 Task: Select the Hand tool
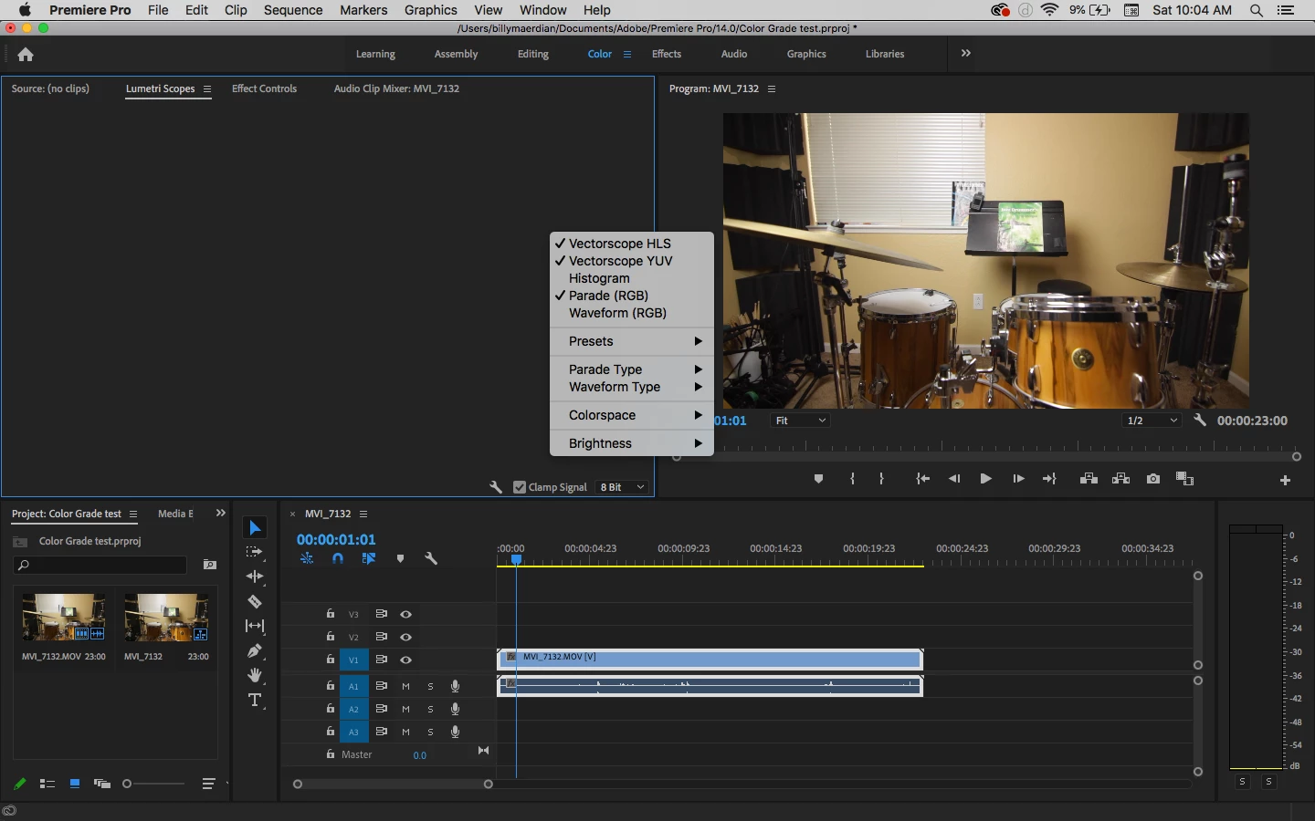click(x=255, y=676)
